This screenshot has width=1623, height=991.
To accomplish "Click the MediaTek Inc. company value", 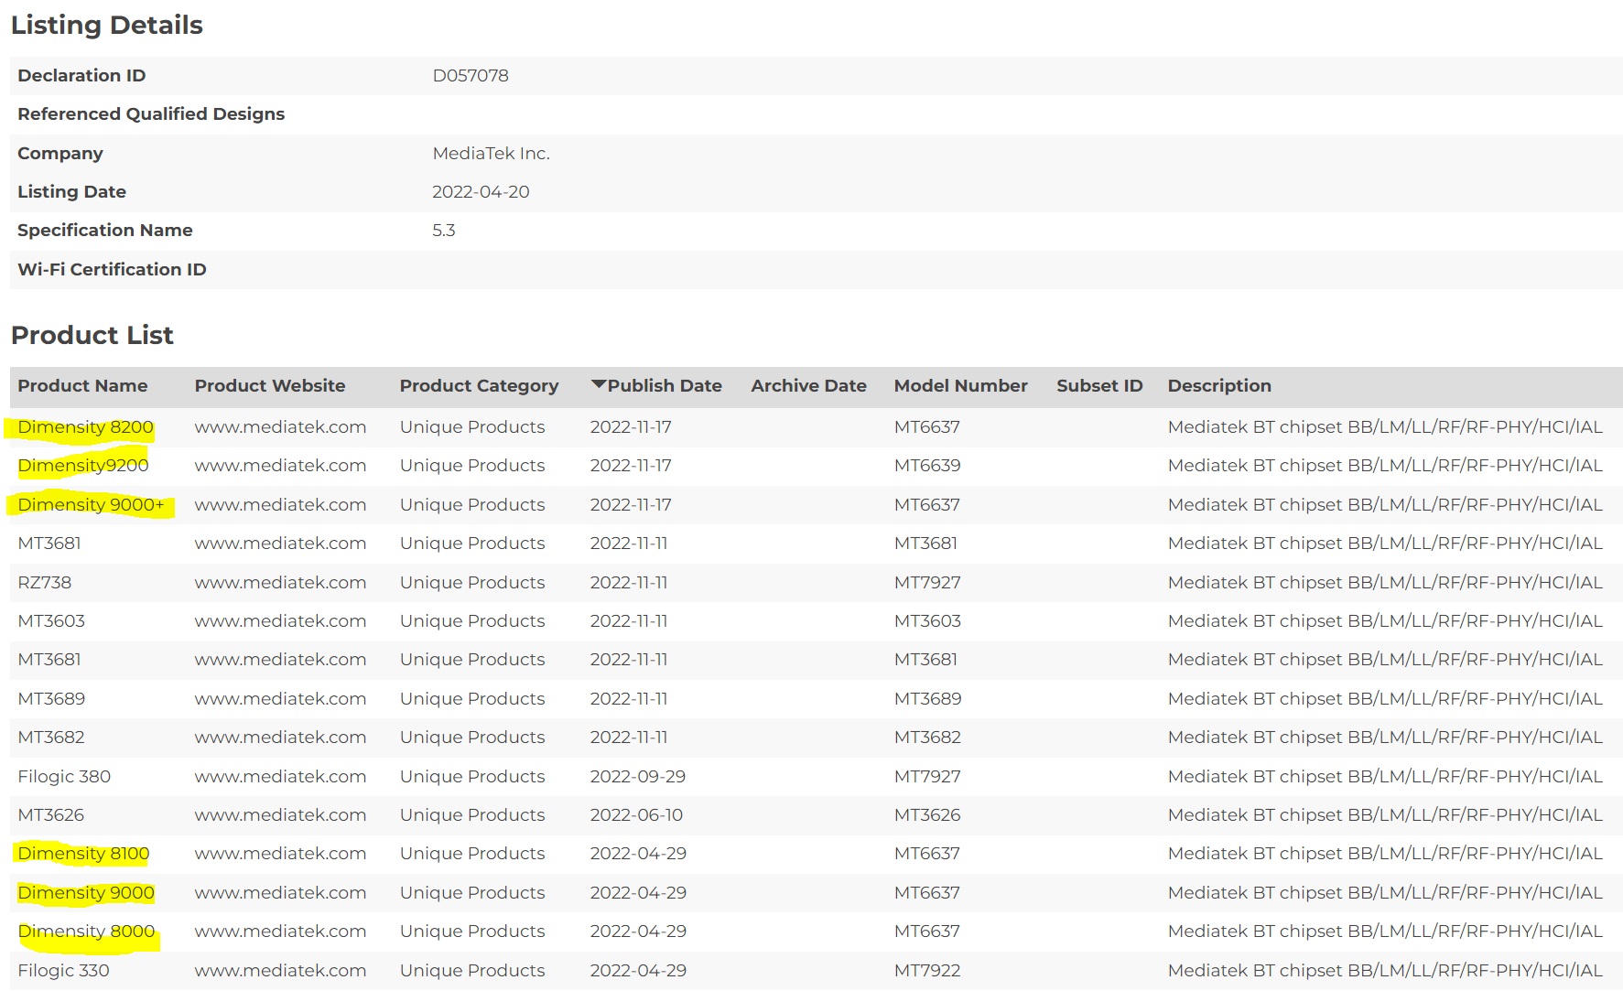I will 491,154.
